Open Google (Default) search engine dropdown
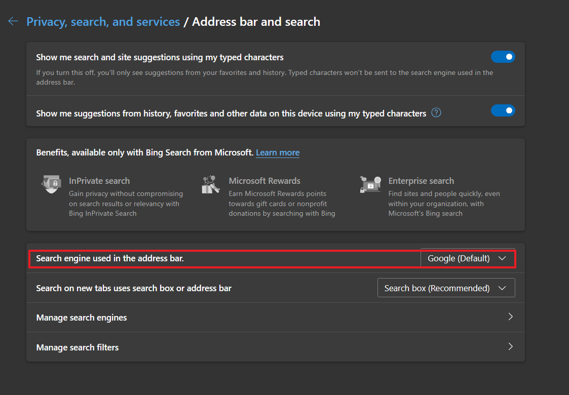569x395 pixels. (x=468, y=258)
